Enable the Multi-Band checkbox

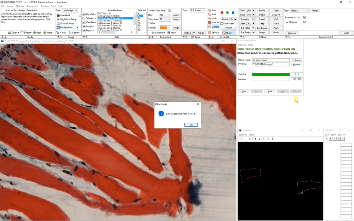[222, 23]
